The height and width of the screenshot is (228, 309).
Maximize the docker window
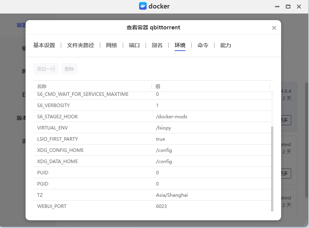(288, 7)
